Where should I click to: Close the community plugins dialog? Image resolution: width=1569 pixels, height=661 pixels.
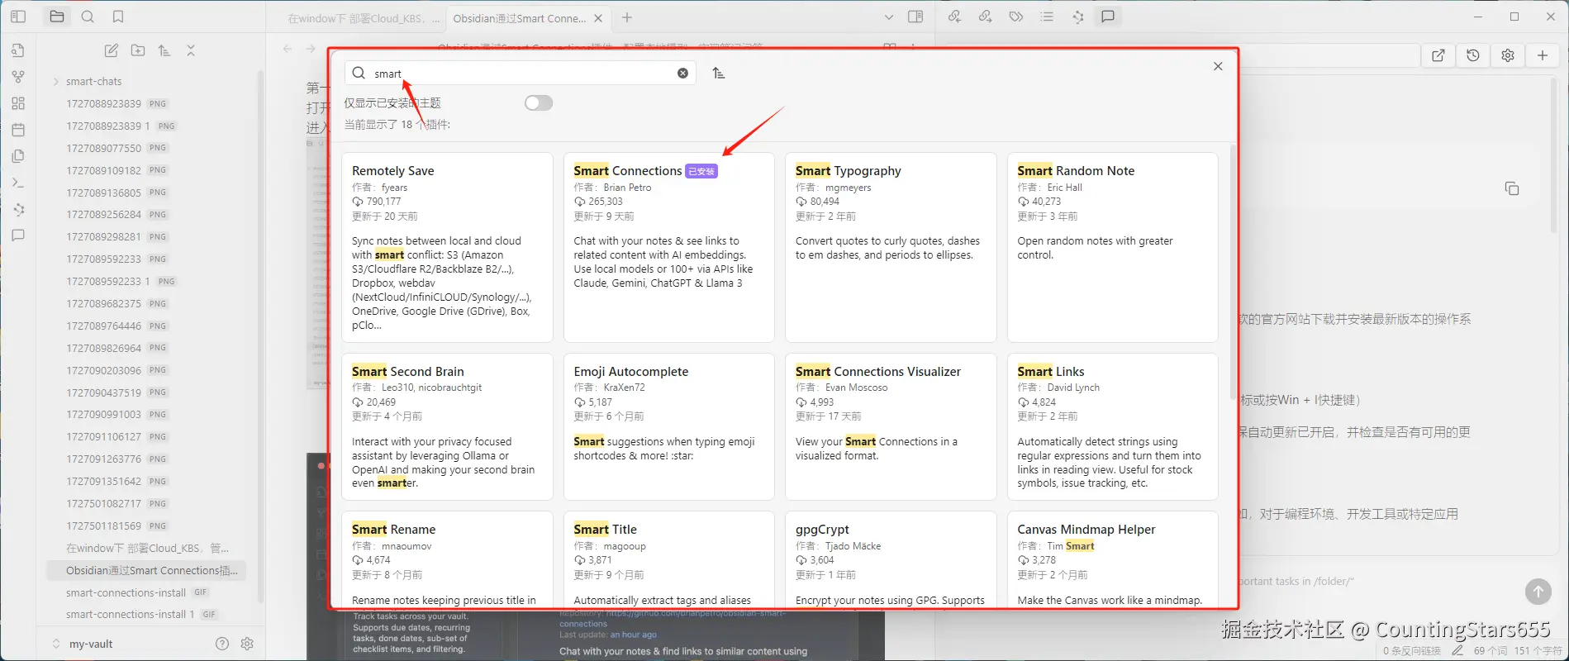click(1218, 66)
